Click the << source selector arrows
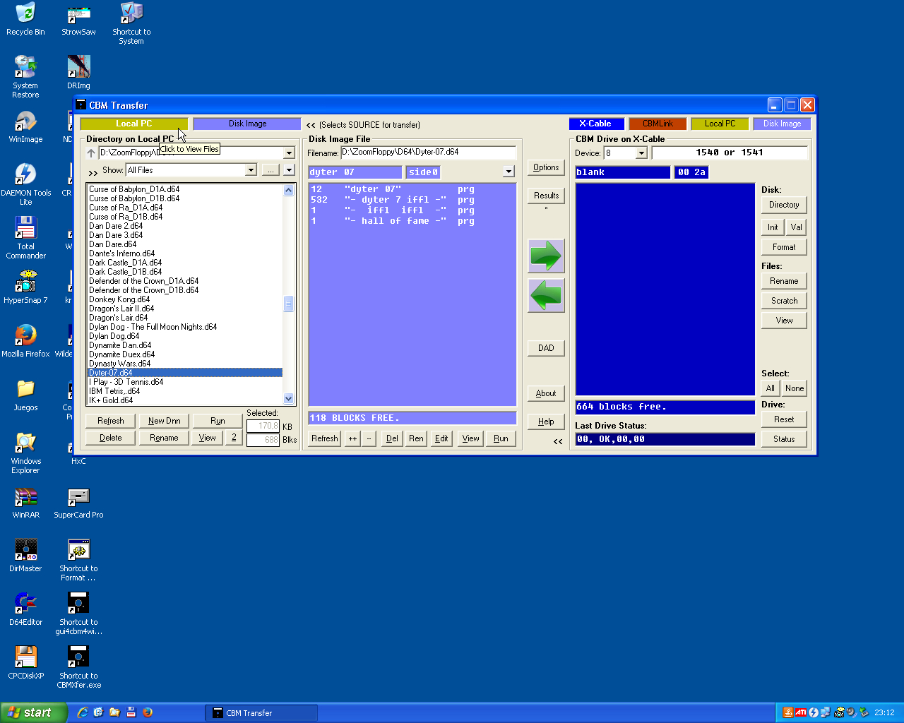This screenshot has width=904, height=723. pos(311,125)
